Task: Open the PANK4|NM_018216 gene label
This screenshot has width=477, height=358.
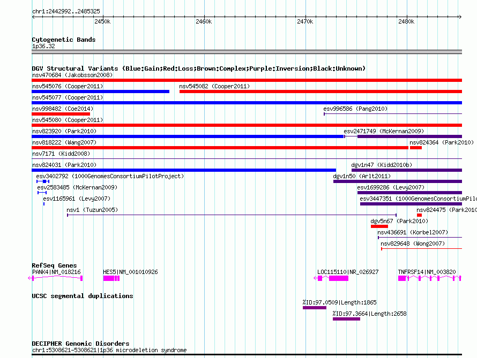Action: (x=56, y=272)
